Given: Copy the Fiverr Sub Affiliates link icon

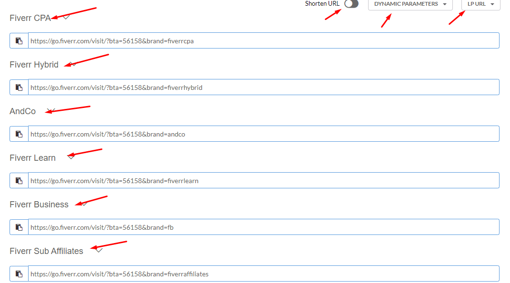Looking at the screenshot, I should pyautogui.click(x=19, y=274).
